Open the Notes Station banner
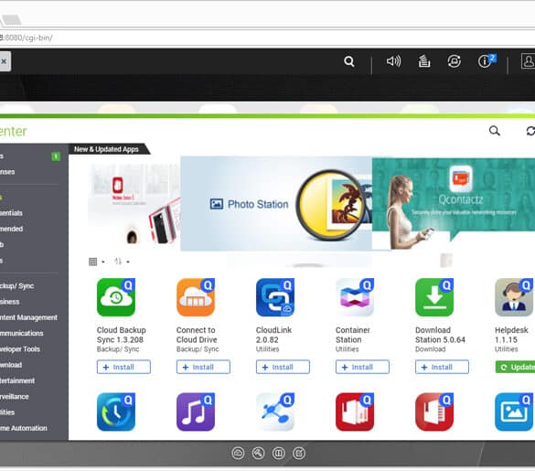The image size is (535, 471). (134, 204)
